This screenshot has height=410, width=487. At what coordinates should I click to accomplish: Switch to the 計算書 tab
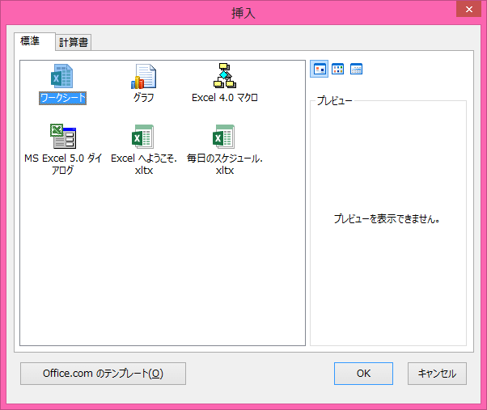74,43
